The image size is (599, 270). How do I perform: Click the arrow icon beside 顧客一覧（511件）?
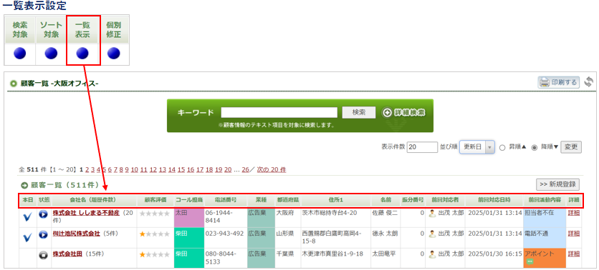tap(24, 186)
